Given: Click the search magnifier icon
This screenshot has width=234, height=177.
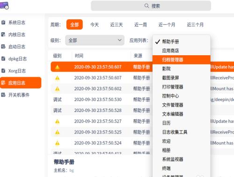Looking at the screenshot, I should [x=146, y=6].
